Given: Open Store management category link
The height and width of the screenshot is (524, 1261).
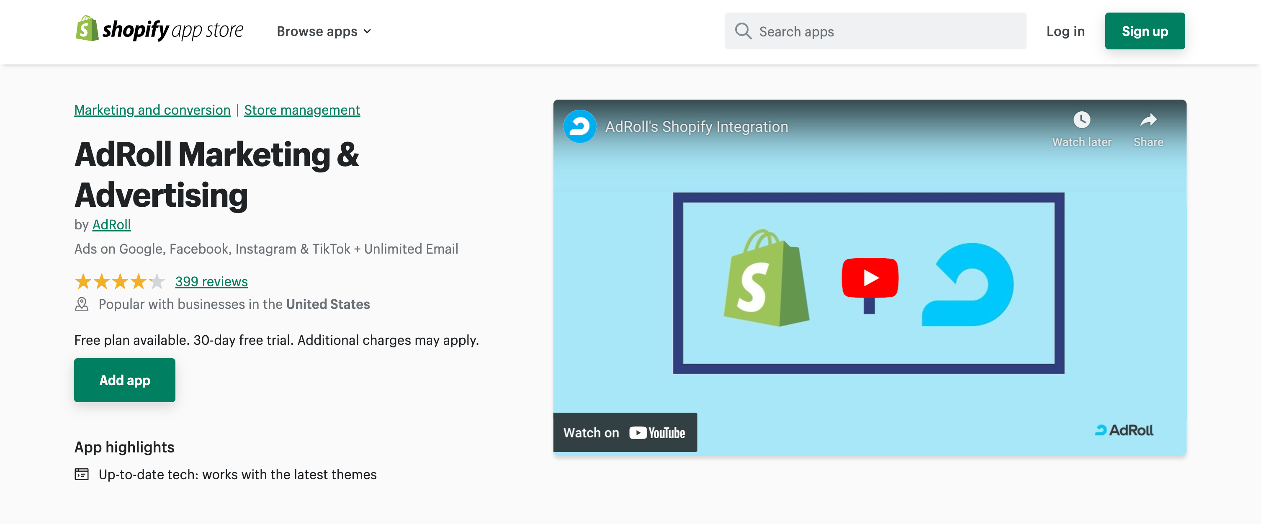Looking at the screenshot, I should (302, 110).
